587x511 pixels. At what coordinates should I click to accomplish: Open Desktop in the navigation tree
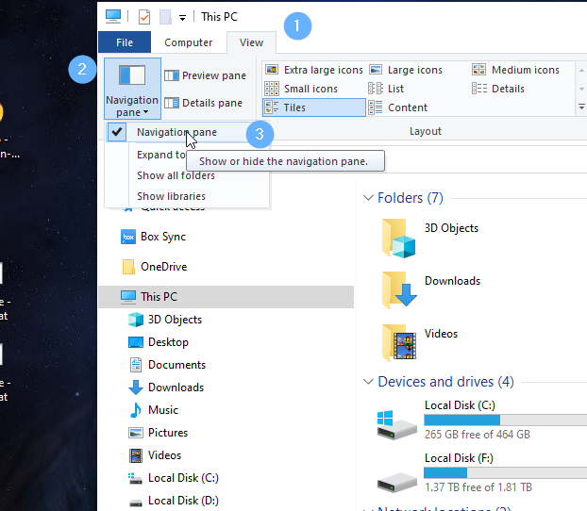pos(158,342)
